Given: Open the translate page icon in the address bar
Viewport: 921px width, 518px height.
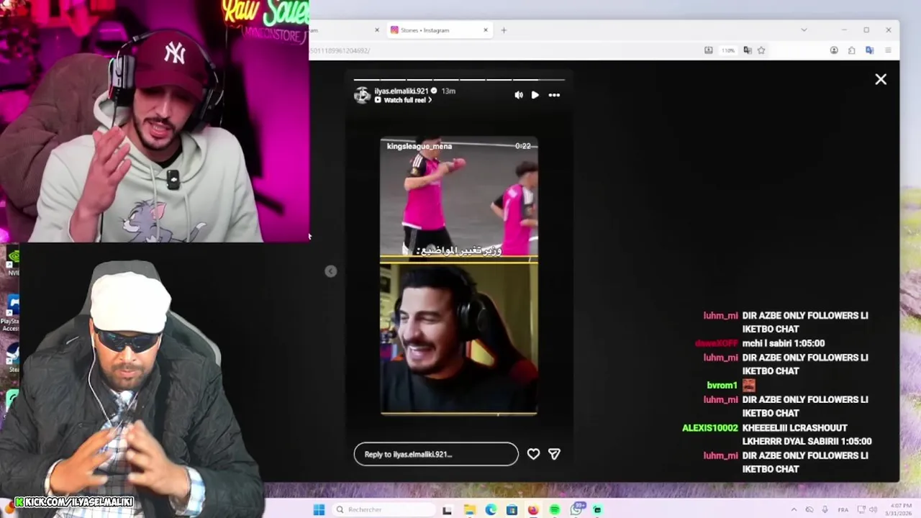Looking at the screenshot, I should (748, 50).
